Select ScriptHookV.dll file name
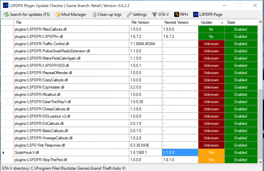 point(27,153)
